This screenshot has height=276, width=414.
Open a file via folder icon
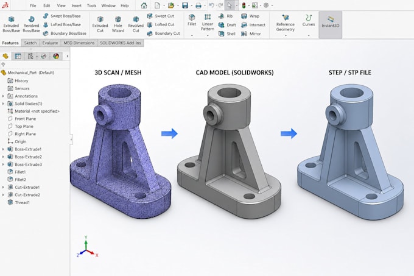pos(171,5)
